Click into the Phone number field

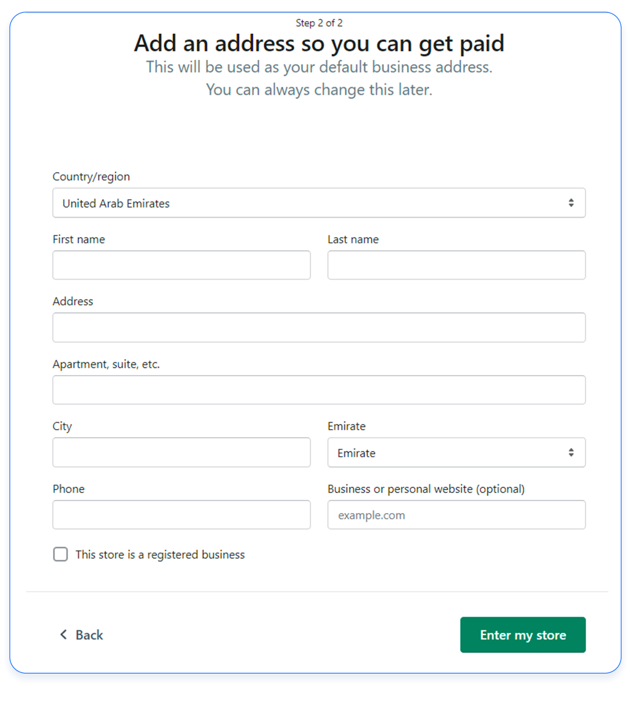(181, 514)
